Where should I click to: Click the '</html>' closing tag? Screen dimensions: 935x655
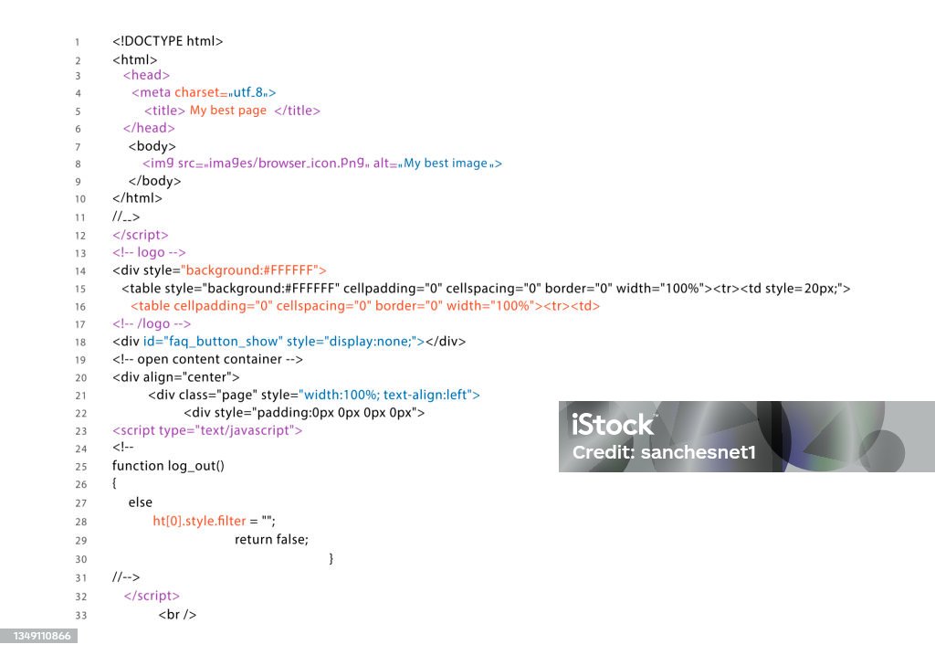tap(137, 198)
